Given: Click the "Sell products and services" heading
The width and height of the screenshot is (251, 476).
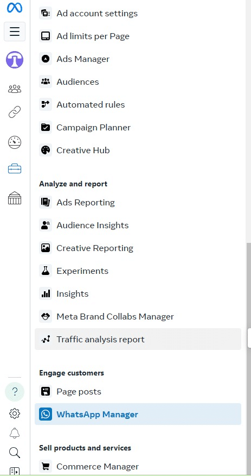Looking at the screenshot, I should click(x=85, y=448).
